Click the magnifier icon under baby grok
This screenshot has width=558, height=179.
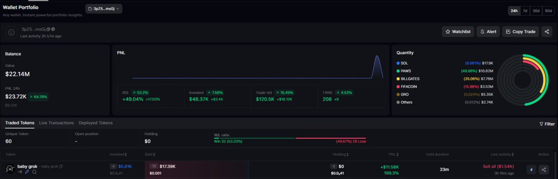[x=34, y=172]
